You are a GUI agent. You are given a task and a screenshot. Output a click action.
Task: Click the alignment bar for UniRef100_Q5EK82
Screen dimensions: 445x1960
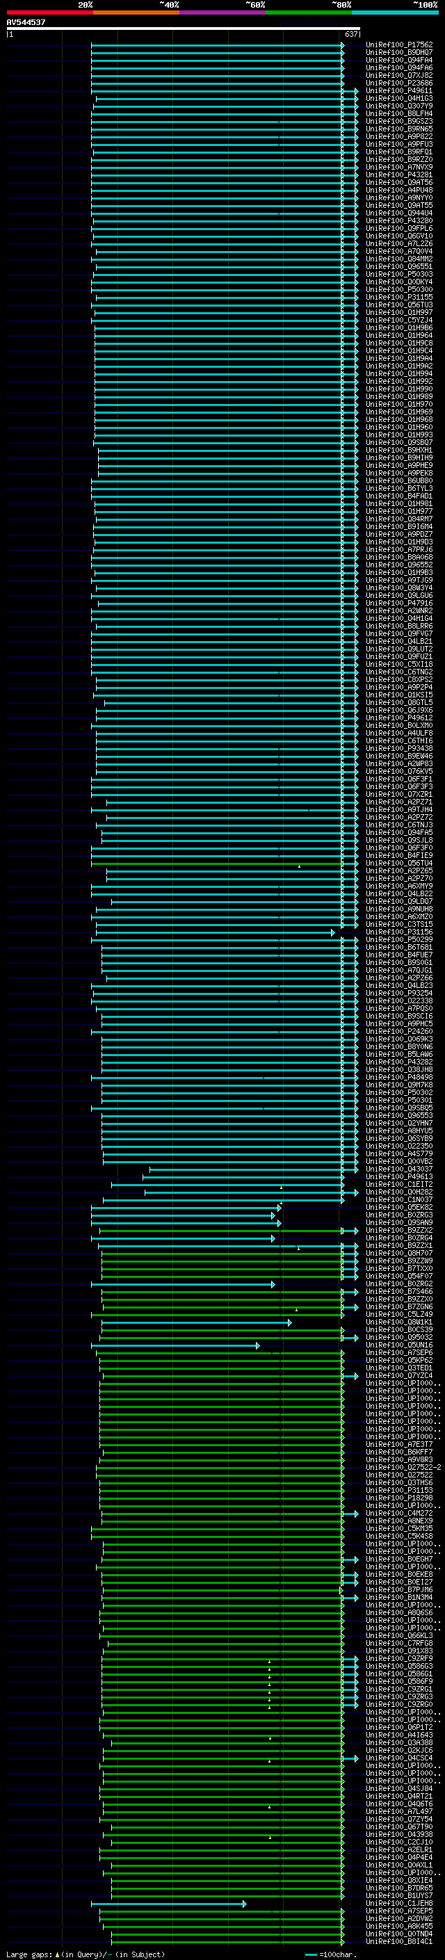pyautogui.click(x=186, y=1208)
